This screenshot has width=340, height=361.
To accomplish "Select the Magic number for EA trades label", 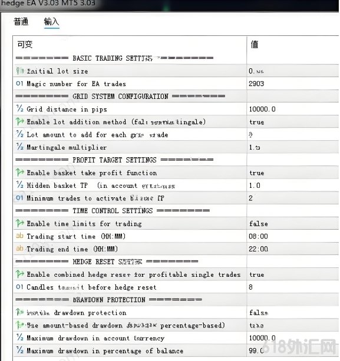I will 76,84.
